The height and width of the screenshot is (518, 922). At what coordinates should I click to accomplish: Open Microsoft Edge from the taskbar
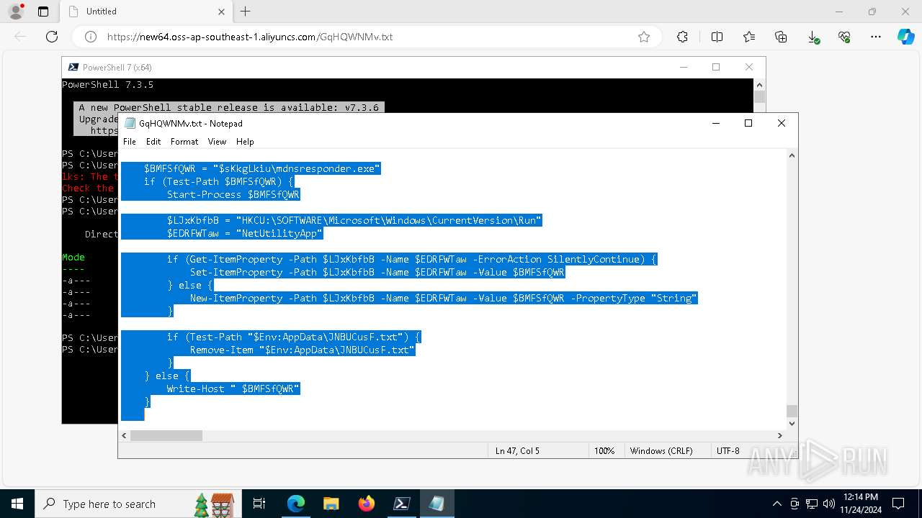296,504
